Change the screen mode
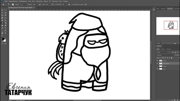Screen dimensions: 180x101 tap(5, 44)
